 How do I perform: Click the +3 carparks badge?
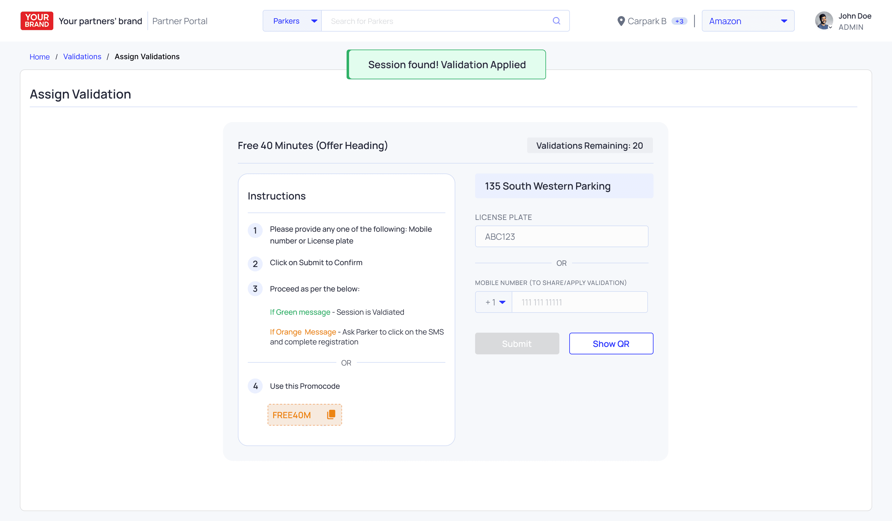(679, 21)
